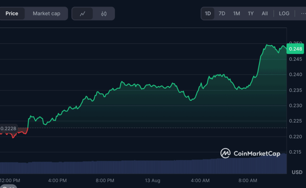Select the 1Y timeframe
Image resolution: width=306 pixels, height=188 pixels.
coord(250,13)
